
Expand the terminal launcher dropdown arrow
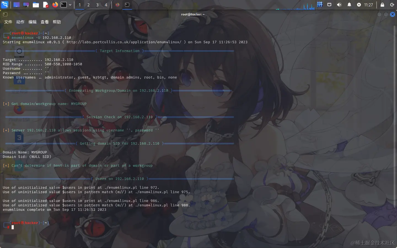(70, 5)
